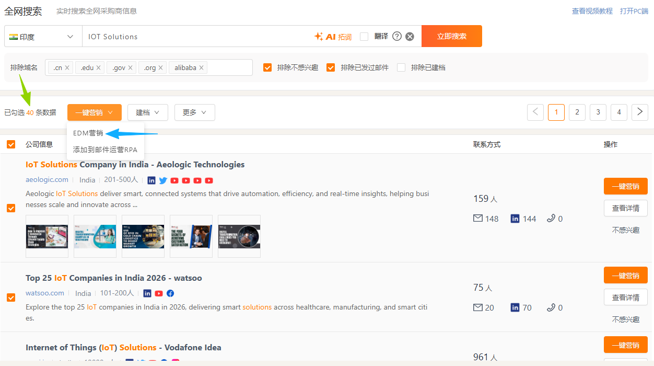Screen dimensions: 654x366
Task: Go to page 2
Action: point(577,112)
